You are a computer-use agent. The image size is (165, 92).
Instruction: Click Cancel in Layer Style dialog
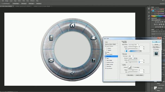pos(156,44)
